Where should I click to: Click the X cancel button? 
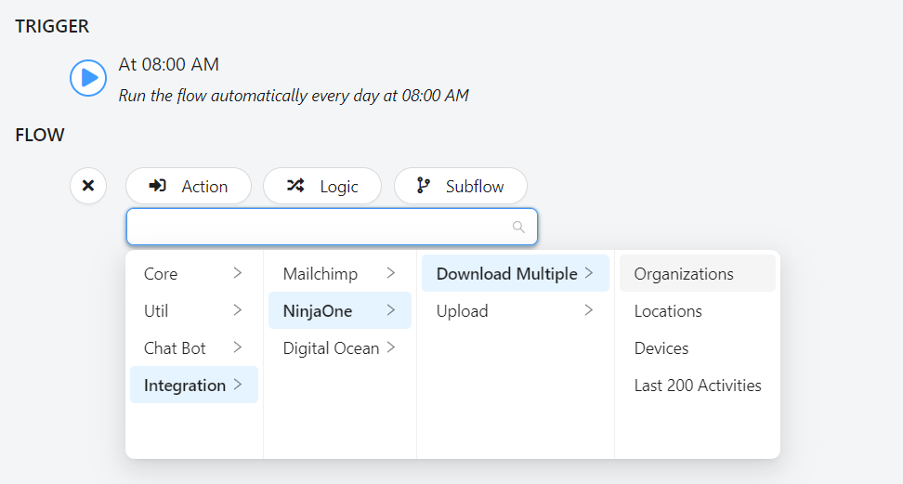[x=88, y=186]
